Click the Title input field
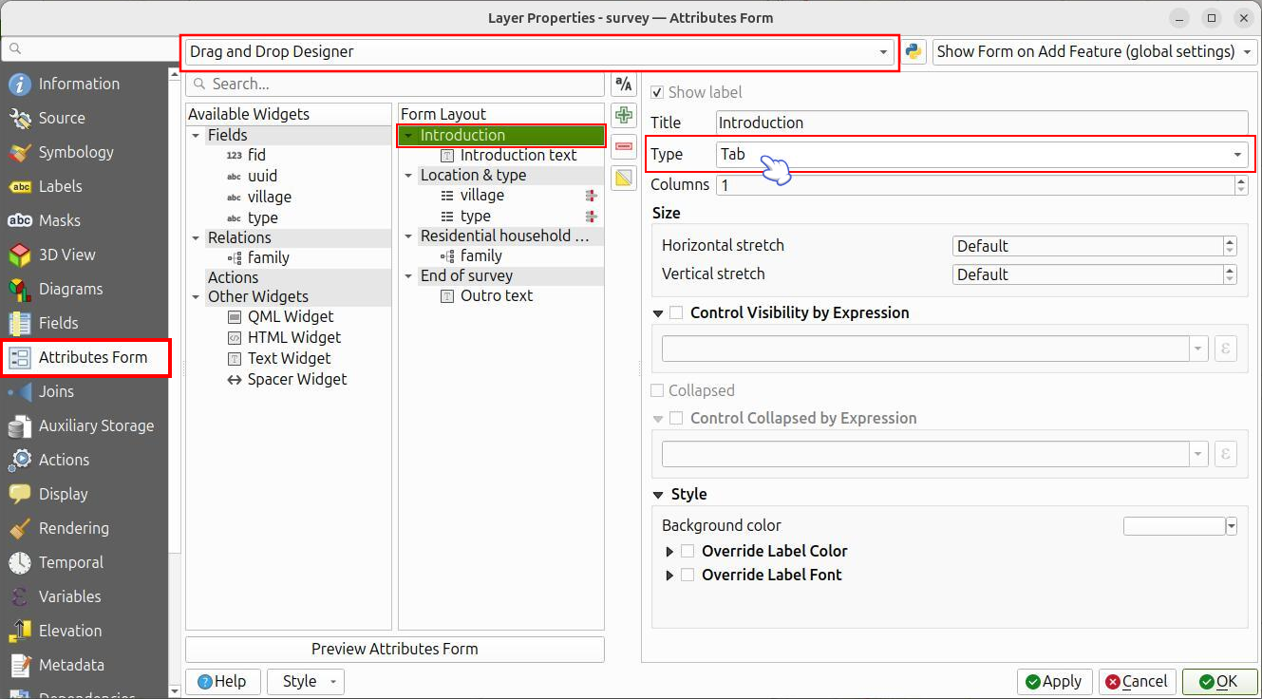The image size is (1262, 699). click(x=981, y=123)
